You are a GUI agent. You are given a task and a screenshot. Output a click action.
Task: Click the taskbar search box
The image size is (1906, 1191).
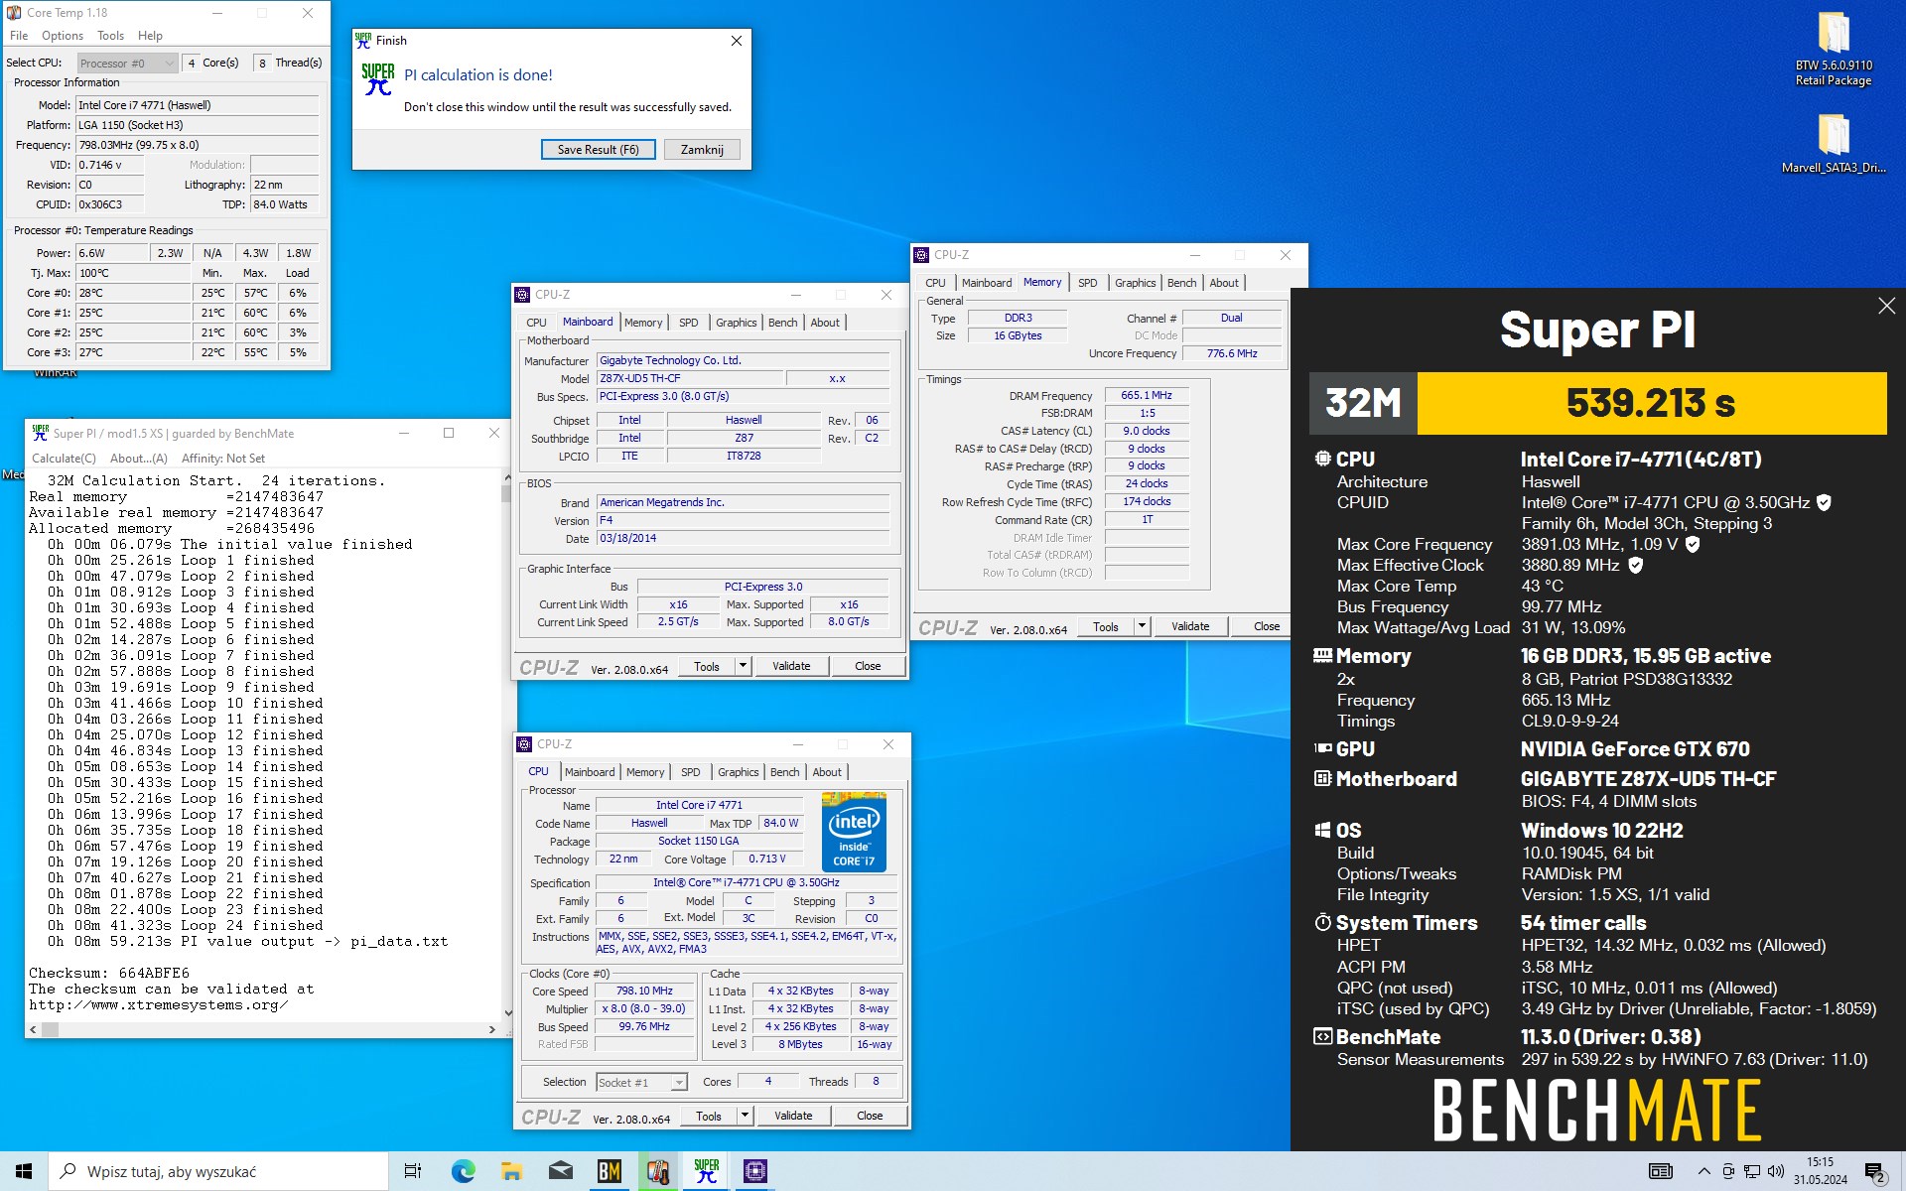pos(218,1171)
